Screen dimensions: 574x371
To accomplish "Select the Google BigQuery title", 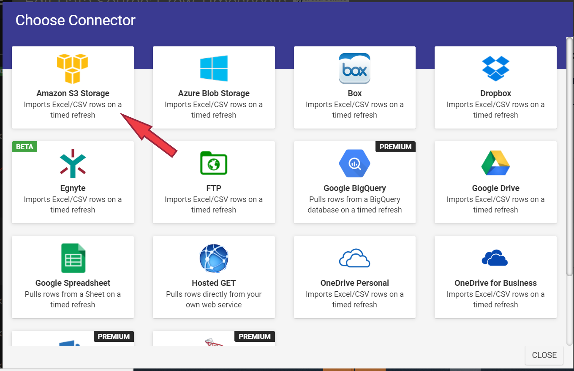I will 355,188.
